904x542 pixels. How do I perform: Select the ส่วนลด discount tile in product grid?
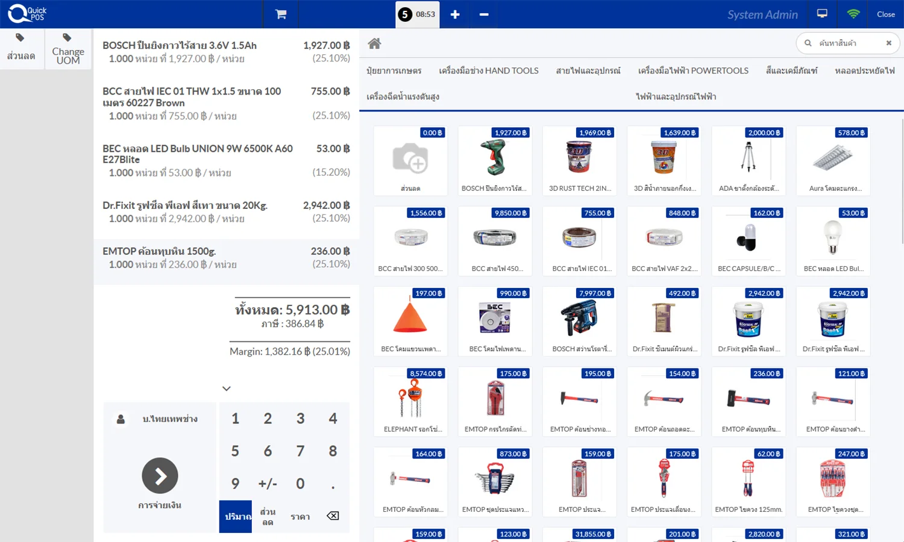(x=410, y=161)
